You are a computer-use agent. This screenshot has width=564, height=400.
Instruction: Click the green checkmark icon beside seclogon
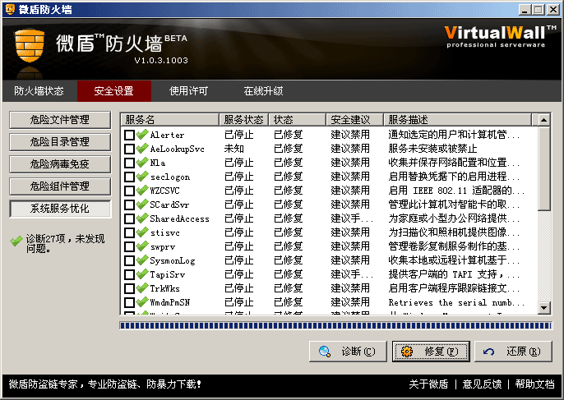(142, 177)
